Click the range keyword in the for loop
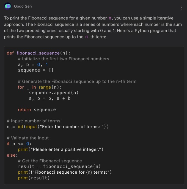 45,87
